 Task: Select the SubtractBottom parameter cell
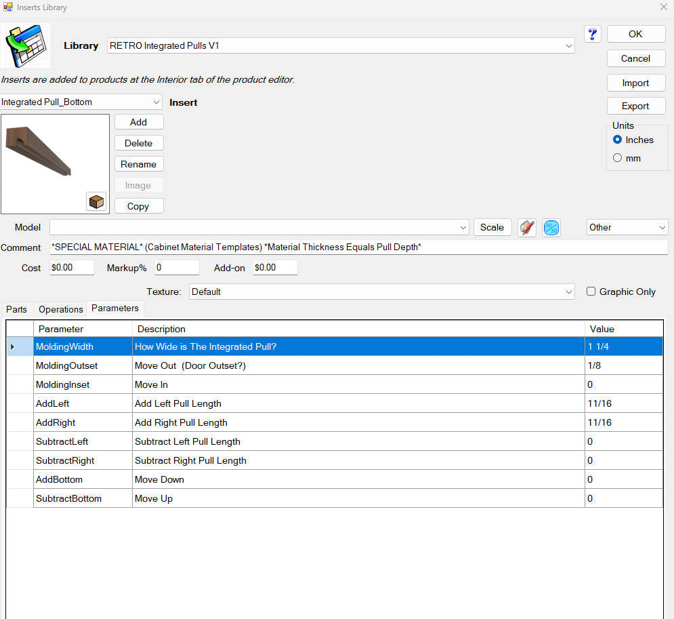click(83, 498)
